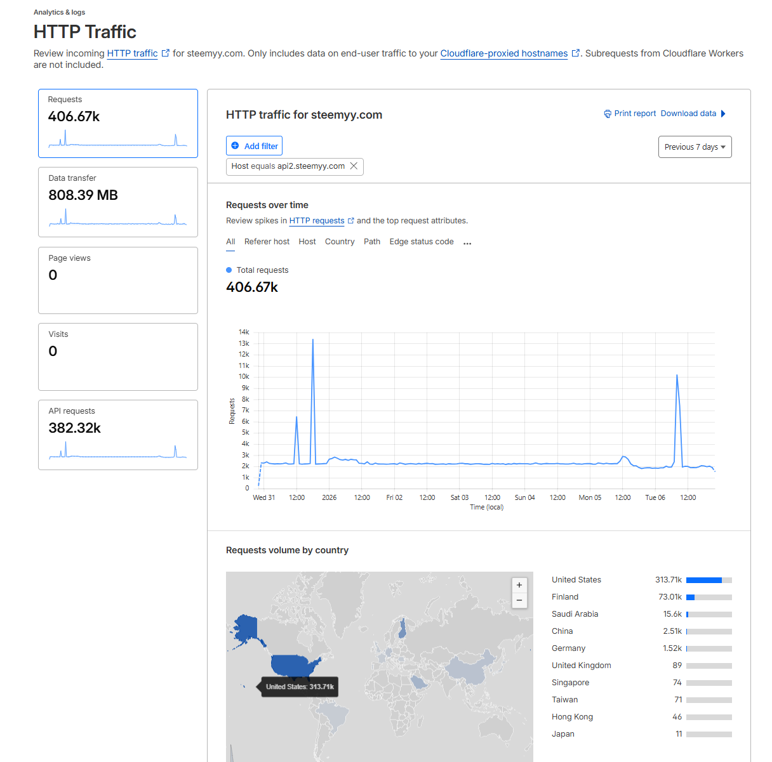
Task: Toggle the Total requests legend dot
Action: click(x=229, y=270)
